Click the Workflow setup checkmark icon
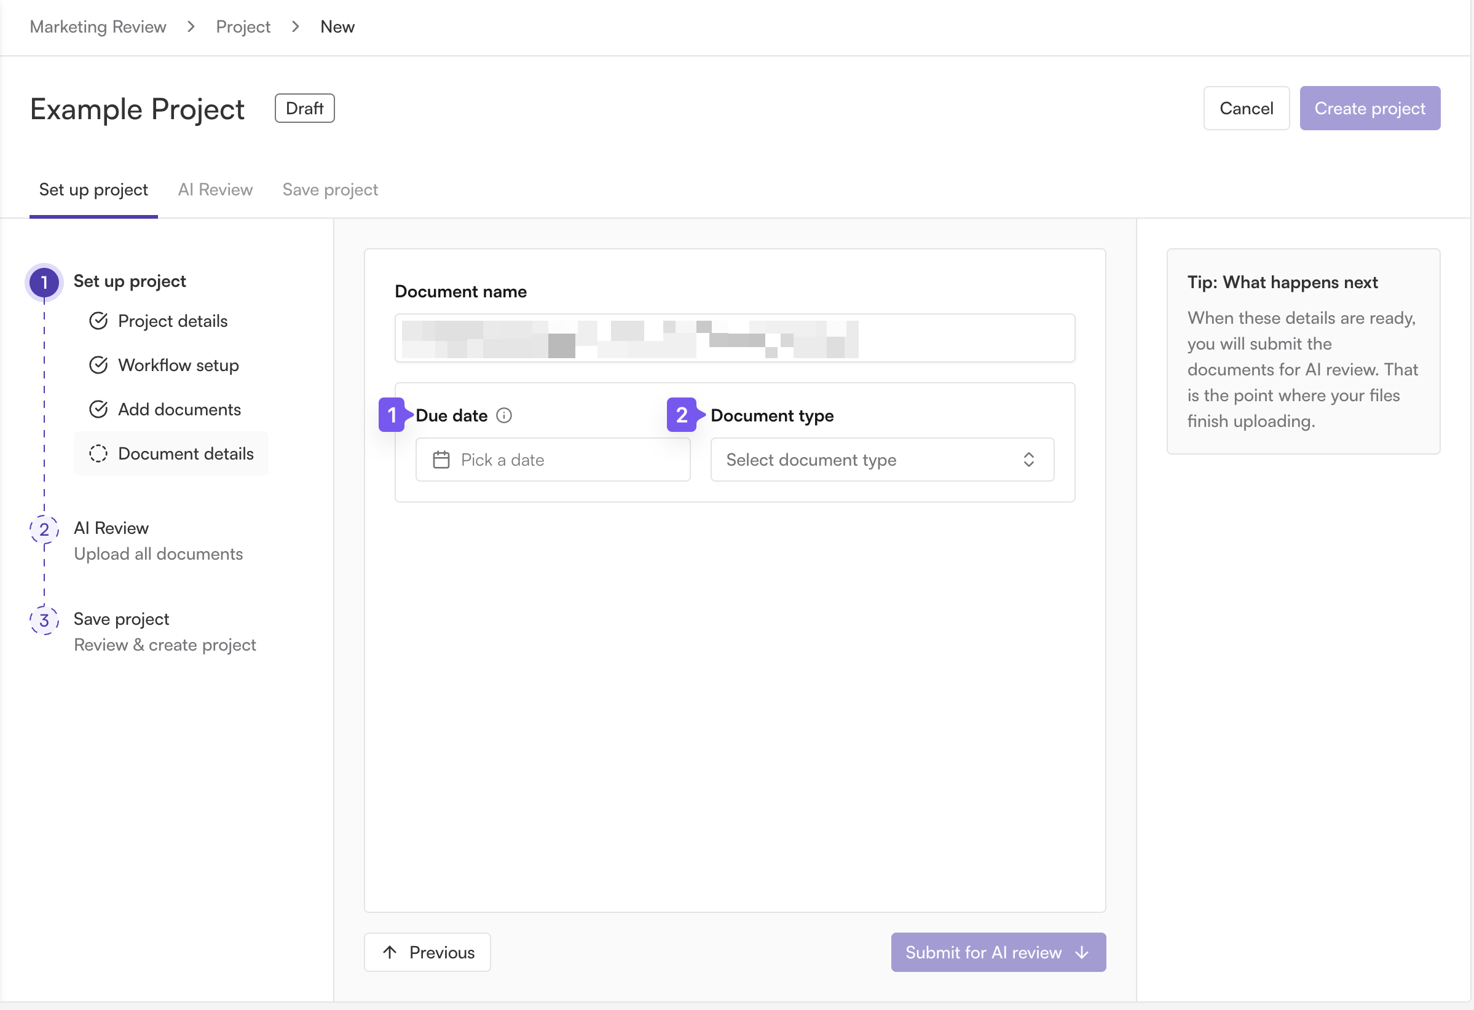The image size is (1474, 1010). pos(98,365)
